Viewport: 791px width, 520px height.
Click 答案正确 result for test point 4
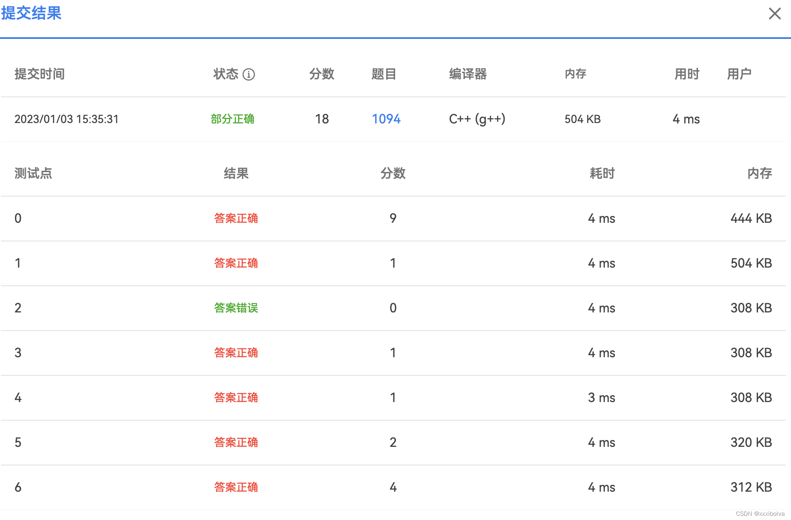(x=236, y=398)
